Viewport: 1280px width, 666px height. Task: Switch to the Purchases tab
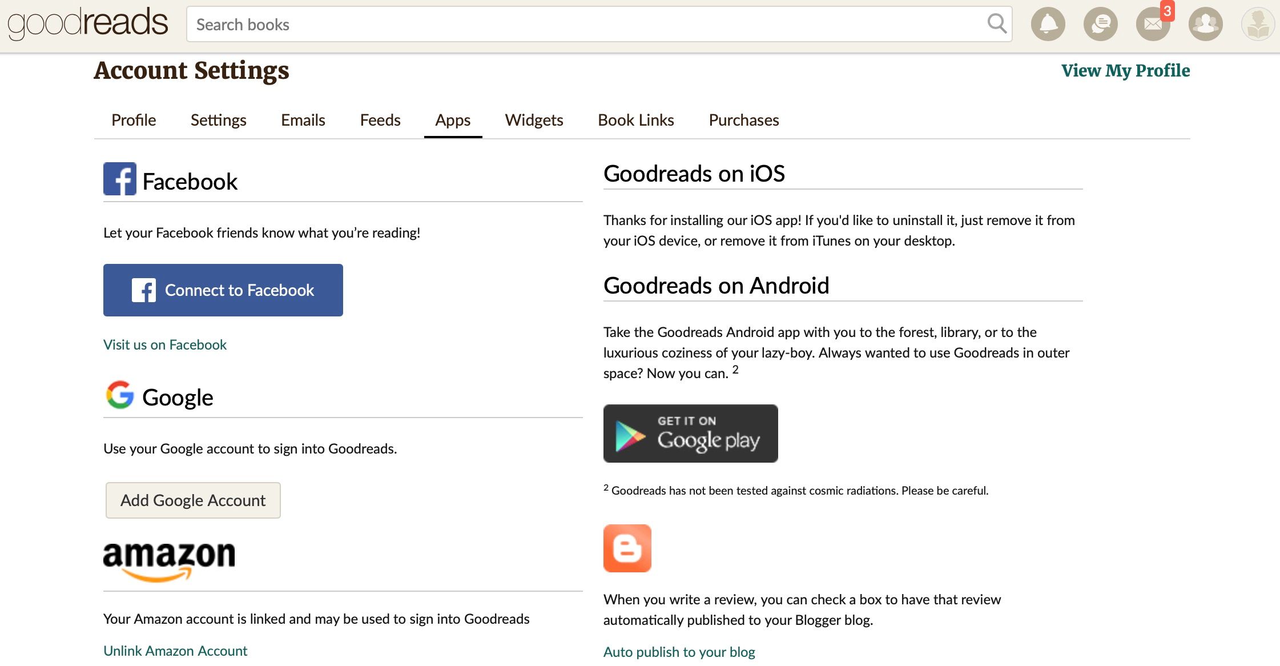click(743, 120)
